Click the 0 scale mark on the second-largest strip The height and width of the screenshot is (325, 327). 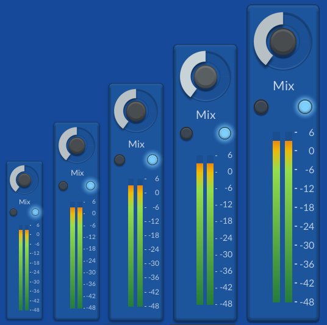pyautogui.click(x=230, y=171)
